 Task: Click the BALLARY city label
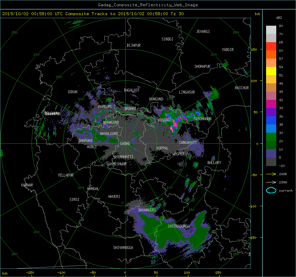coord(214,163)
